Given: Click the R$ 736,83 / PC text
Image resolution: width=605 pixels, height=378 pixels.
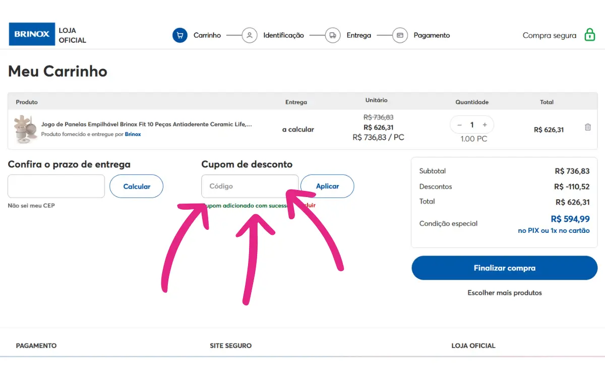Looking at the screenshot, I should pyautogui.click(x=378, y=137).
